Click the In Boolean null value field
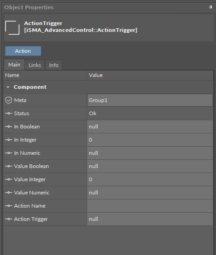Screen dimensions: 216x255 pyautogui.click(x=150, y=127)
